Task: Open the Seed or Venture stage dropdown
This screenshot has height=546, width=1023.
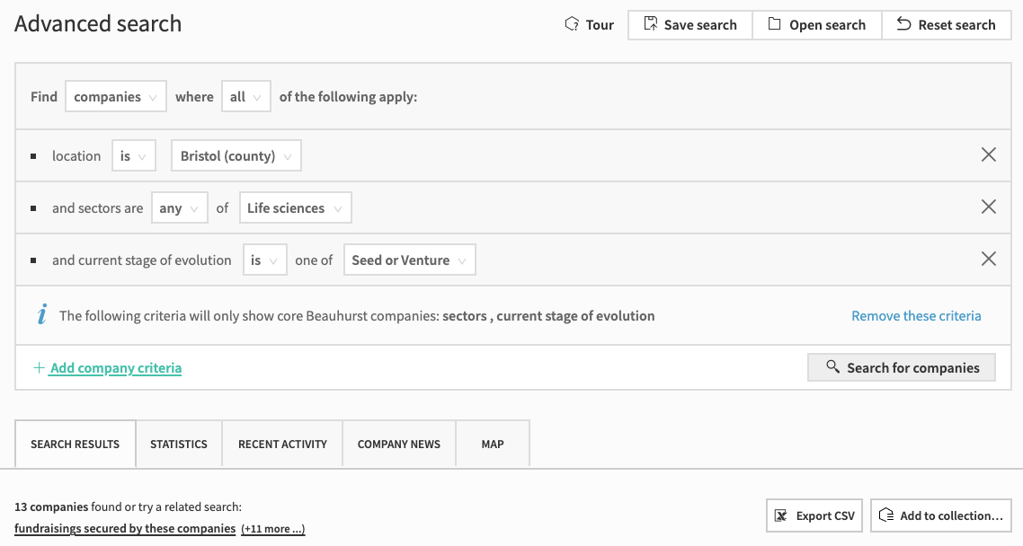Action: pyautogui.click(x=409, y=260)
